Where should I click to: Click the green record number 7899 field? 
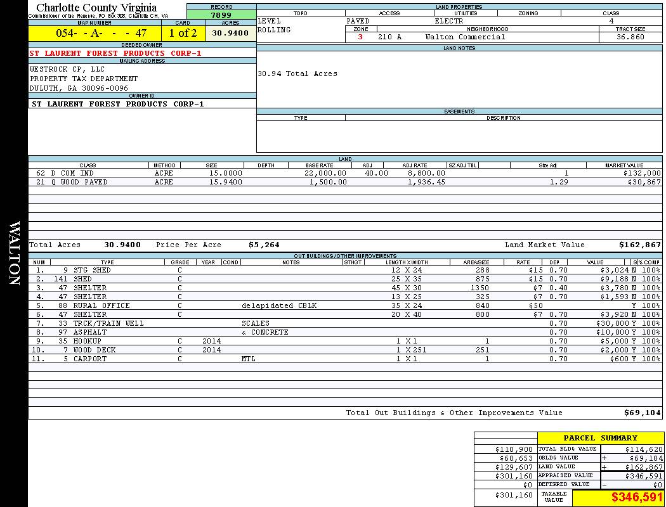coord(221,15)
